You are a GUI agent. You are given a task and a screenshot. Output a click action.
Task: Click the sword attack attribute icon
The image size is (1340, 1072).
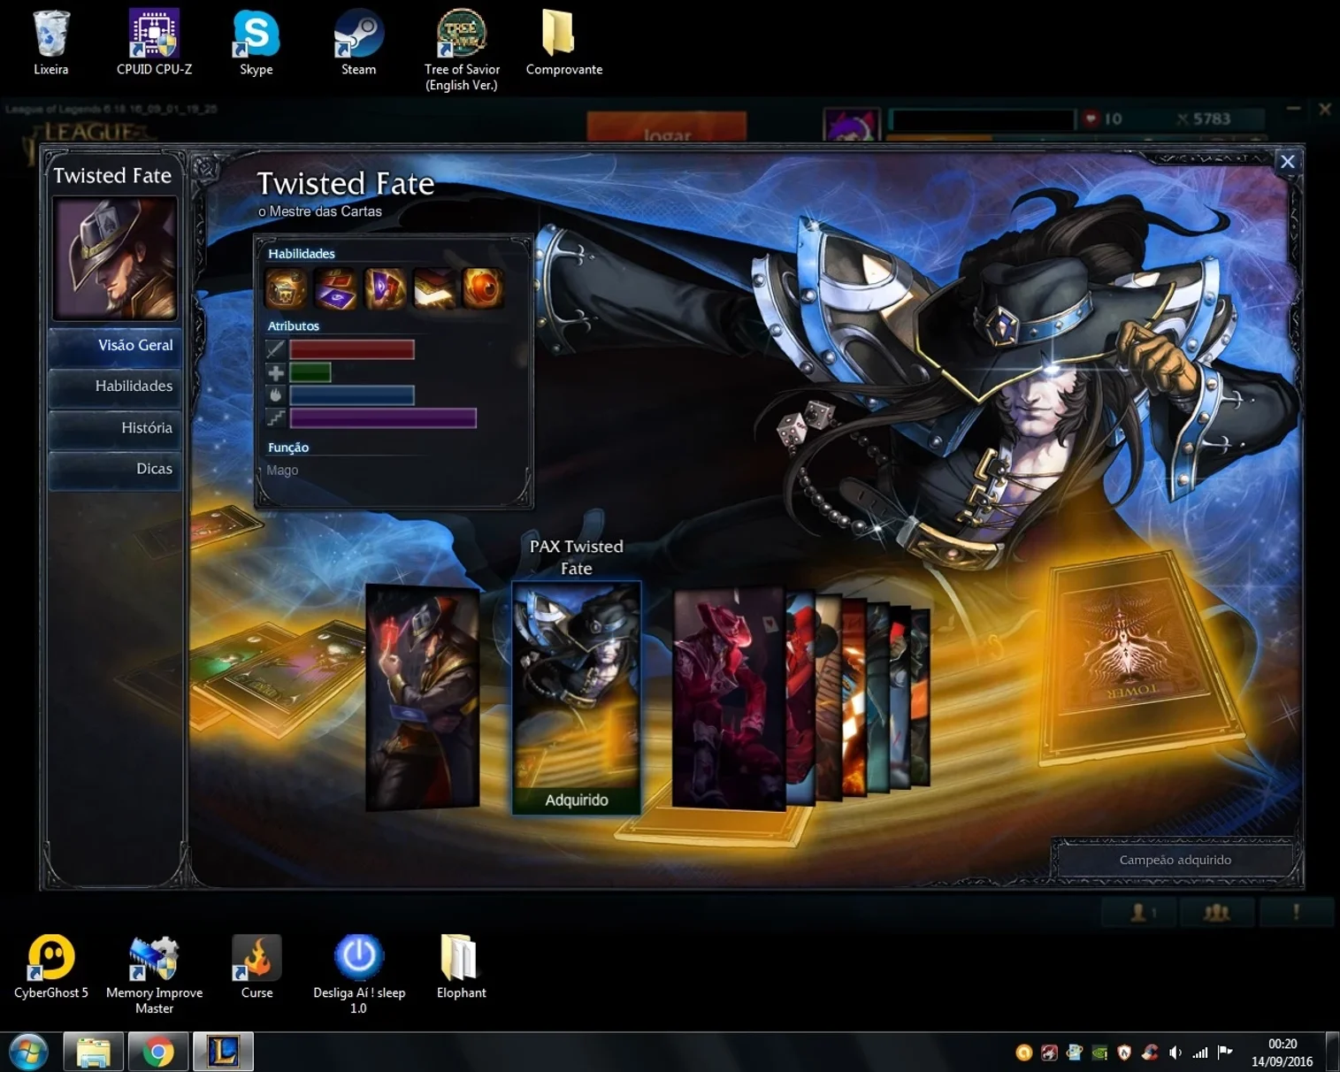[276, 349]
